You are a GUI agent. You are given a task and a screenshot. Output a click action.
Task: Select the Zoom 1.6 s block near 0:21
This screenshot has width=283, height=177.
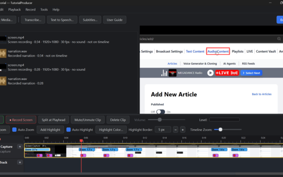[x=239, y=150]
